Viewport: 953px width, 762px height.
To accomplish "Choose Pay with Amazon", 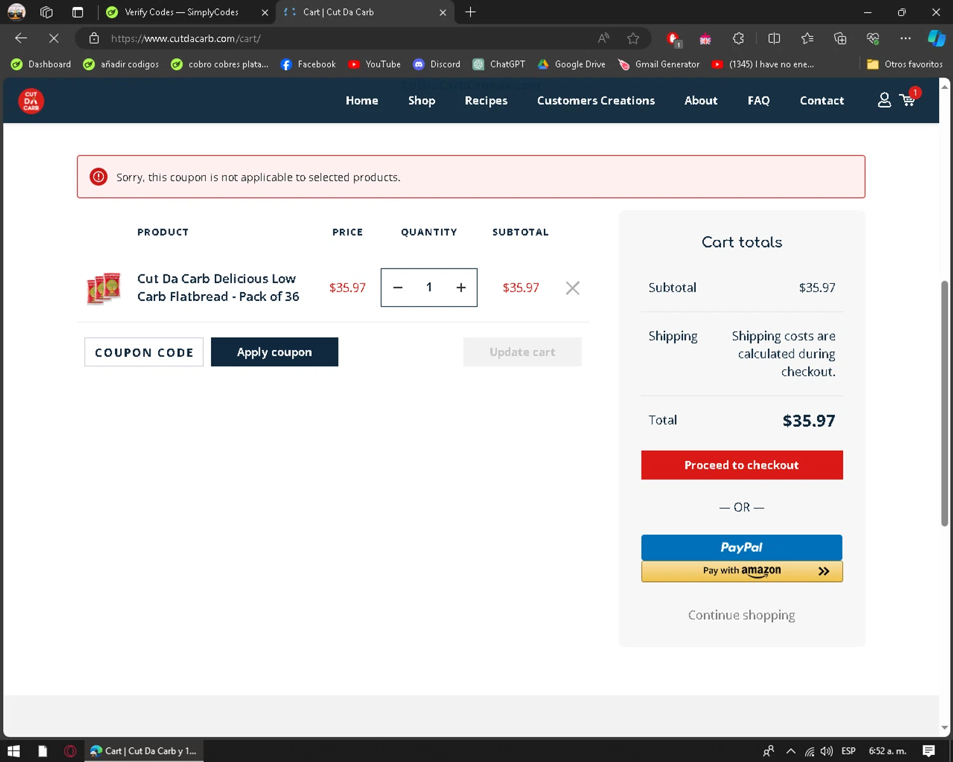I will [x=741, y=571].
